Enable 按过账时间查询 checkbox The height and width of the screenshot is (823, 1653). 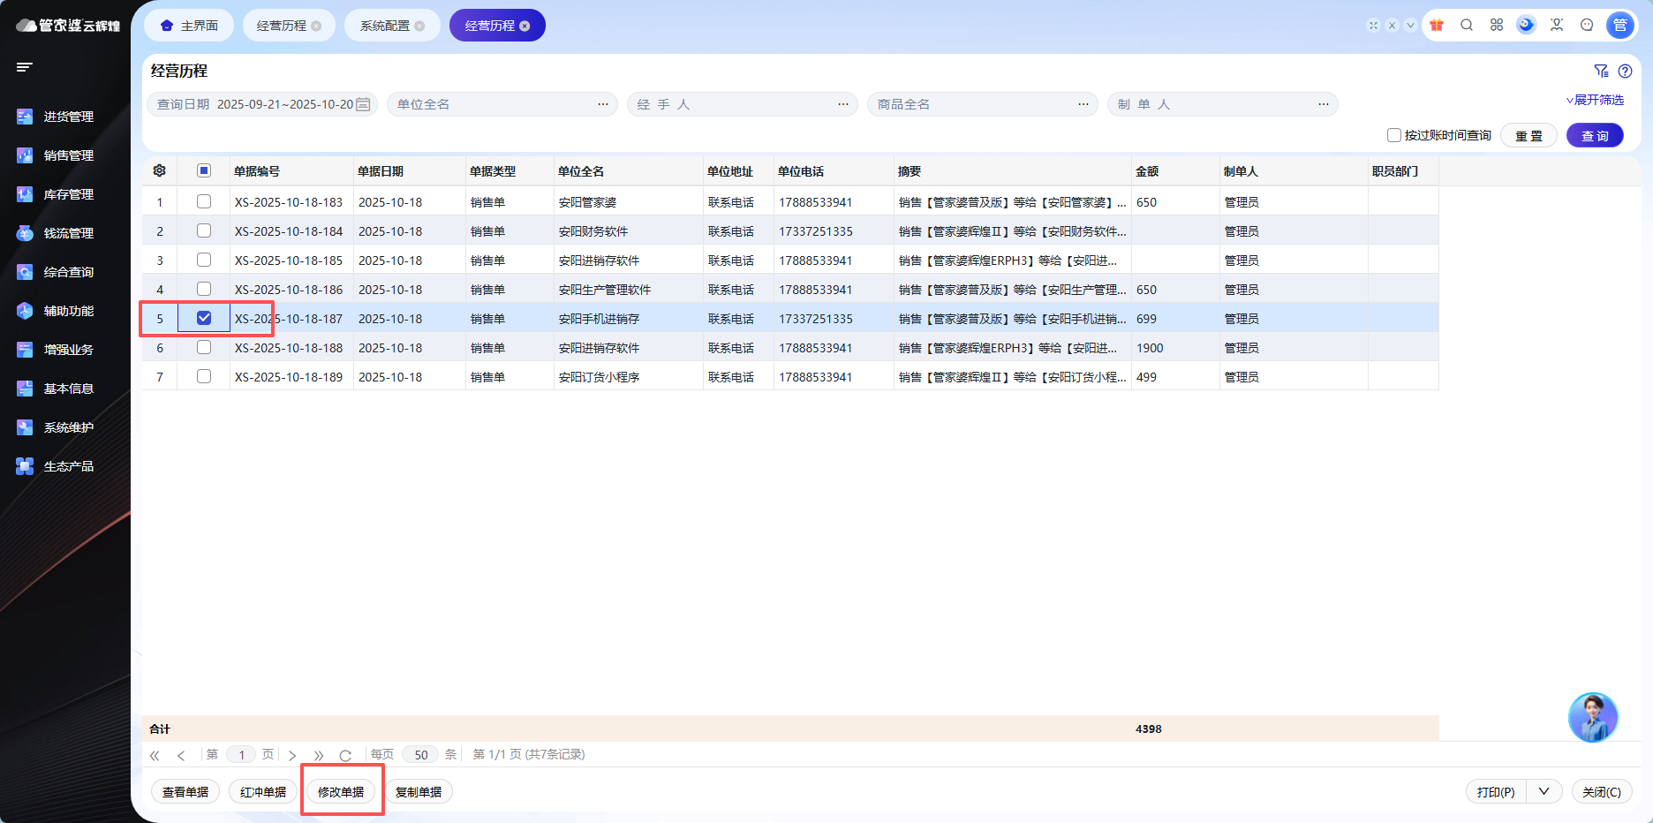(1394, 135)
